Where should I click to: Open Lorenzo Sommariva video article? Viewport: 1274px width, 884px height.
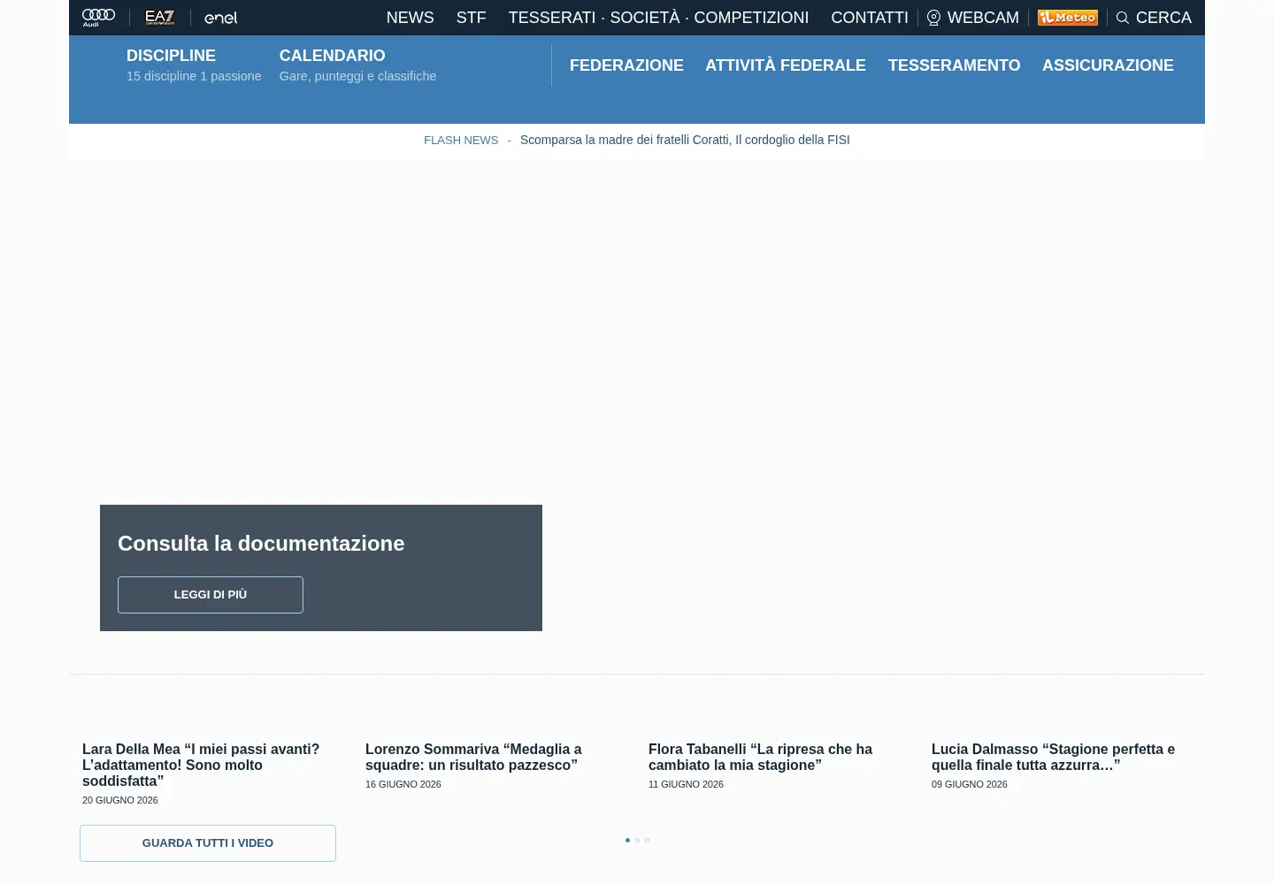[x=473, y=757]
